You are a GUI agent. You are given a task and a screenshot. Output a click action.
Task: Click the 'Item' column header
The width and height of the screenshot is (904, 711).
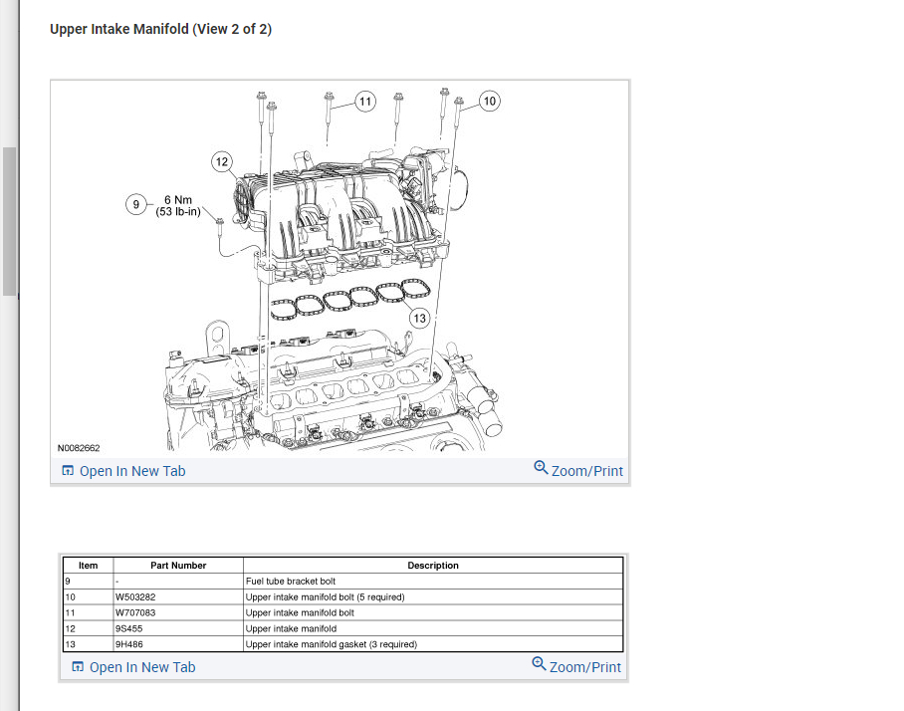click(89, 566)
